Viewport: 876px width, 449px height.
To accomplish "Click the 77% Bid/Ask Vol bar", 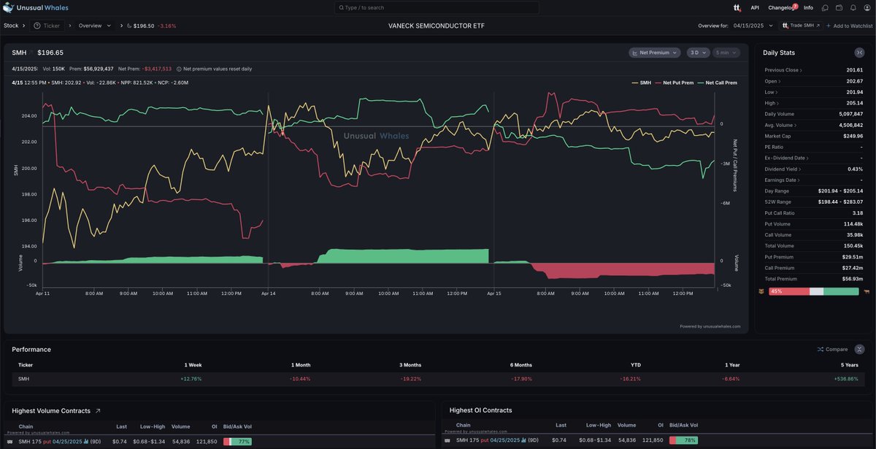I will point(237,441).
